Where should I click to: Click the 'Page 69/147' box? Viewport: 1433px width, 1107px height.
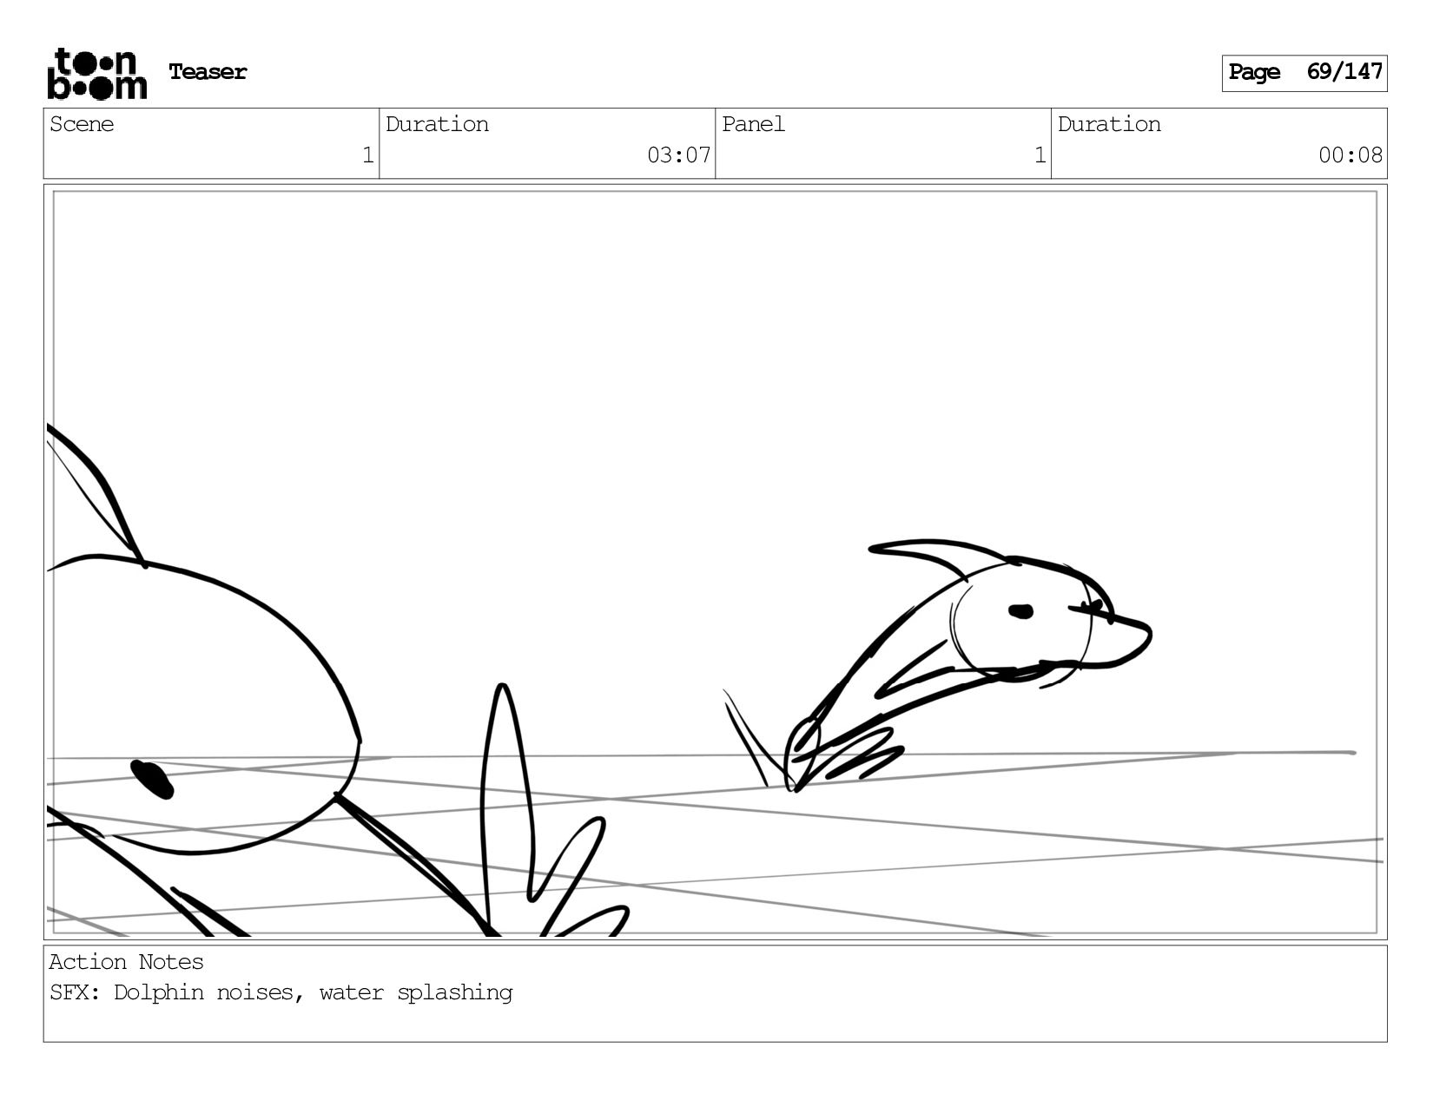click(1304, 73)
